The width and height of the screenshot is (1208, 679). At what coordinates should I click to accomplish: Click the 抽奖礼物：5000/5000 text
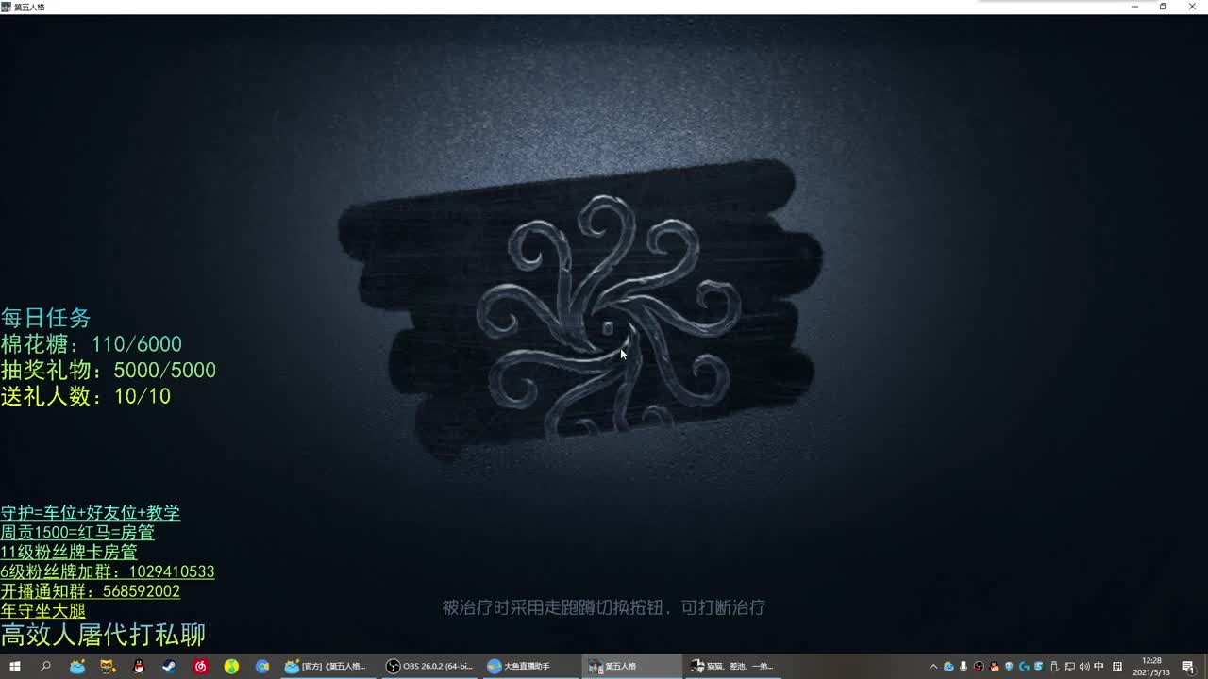[x=109, y=371]
